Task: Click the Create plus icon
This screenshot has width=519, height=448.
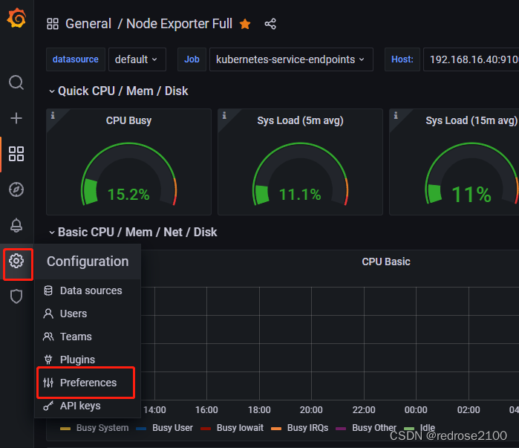Action: click(x=16, y=118)
